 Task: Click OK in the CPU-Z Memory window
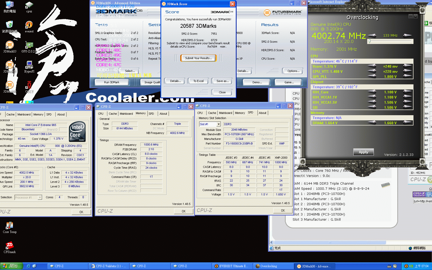[x=184, y=211]
